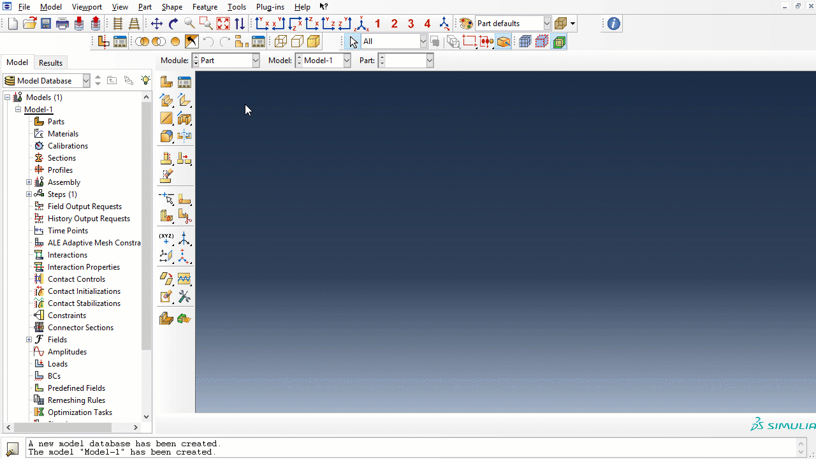Switch to the Results tab
The height and width of the screenshot is (459, 816).
tap(50, 62)
